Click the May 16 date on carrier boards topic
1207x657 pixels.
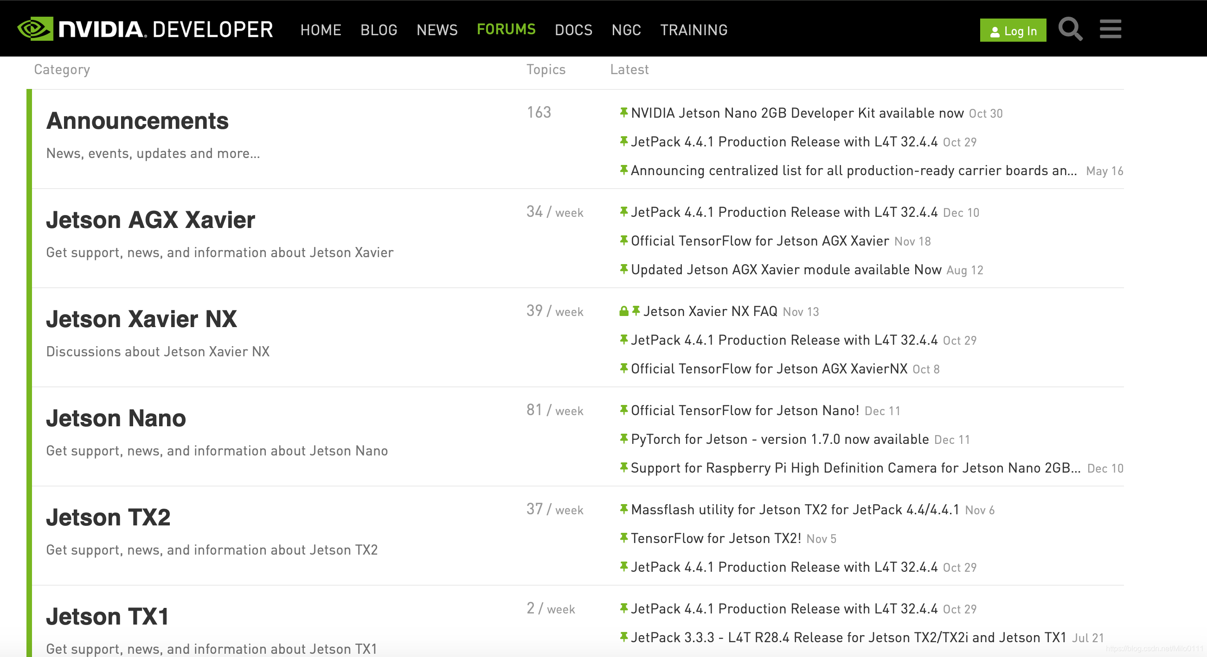(1105, 171)
